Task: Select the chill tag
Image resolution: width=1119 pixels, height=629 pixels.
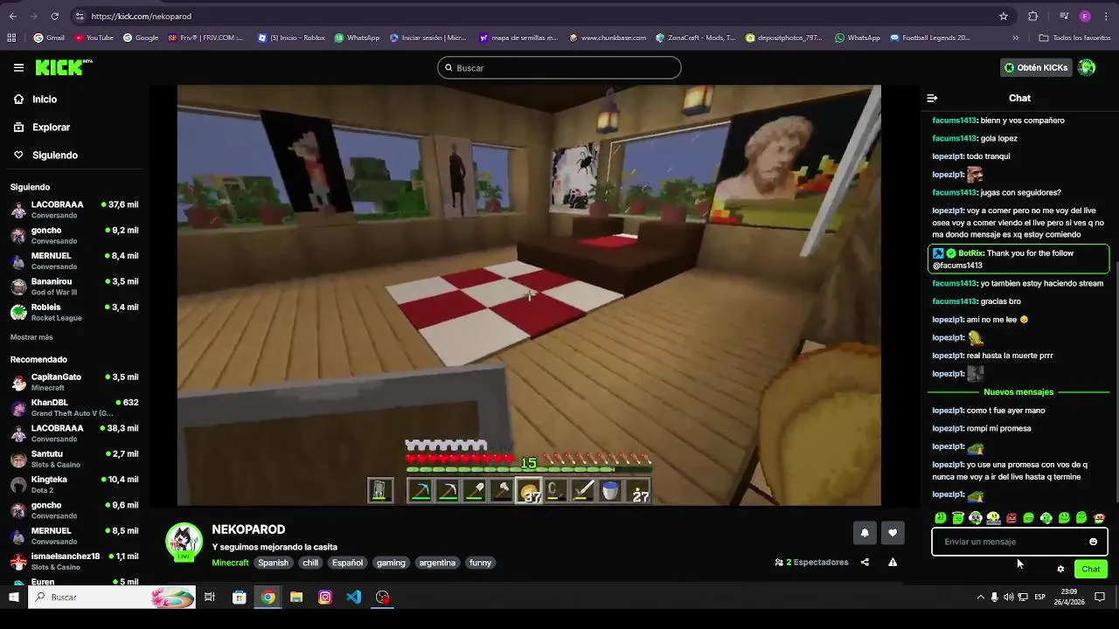Action: (x=310, y=563)
